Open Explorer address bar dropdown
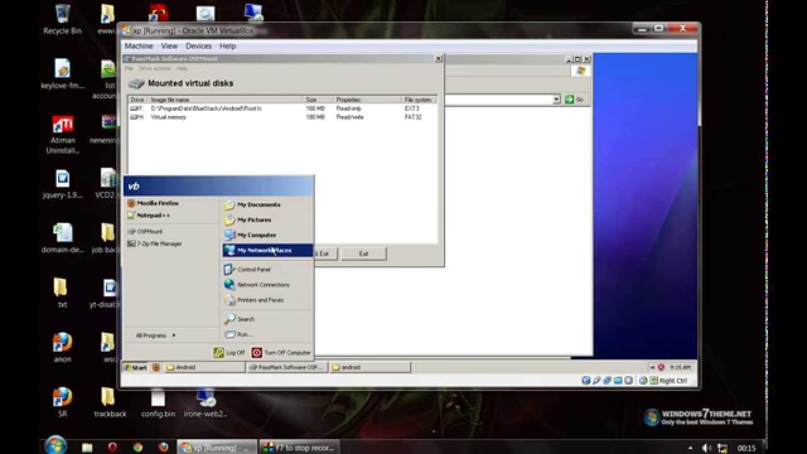This screenshot has width=807, height=454. click(557, 99)
